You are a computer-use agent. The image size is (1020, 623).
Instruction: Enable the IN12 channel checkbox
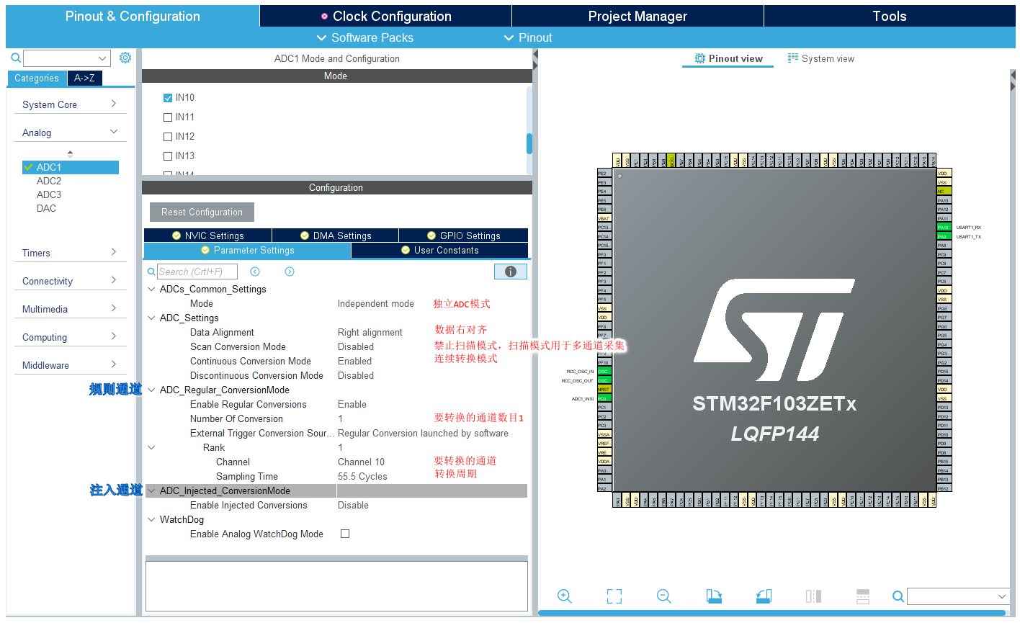(168, 137)
